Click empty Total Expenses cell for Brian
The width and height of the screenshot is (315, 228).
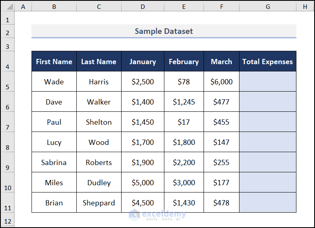[x=267, y=203]
